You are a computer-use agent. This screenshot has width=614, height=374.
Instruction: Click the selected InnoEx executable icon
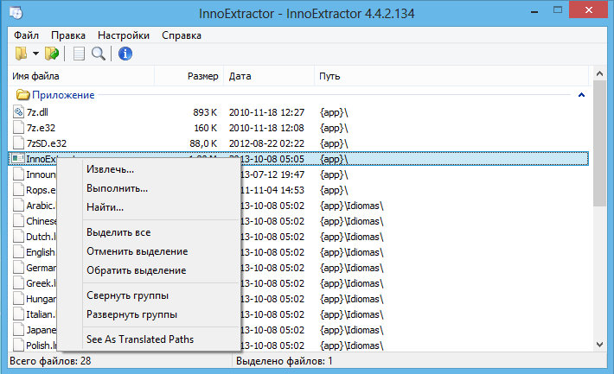coord(17,158)
